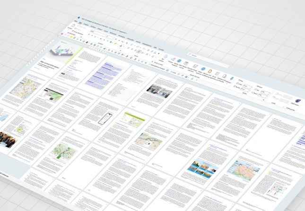Switch to the Zeichnen ribbon tab
The width and height of the screenshot is (305, 211).
tap(93, 27)
